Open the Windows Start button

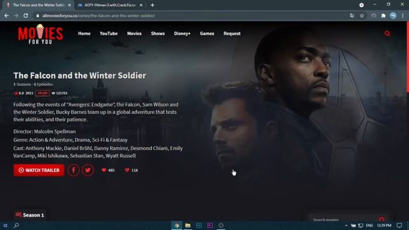(5, 226)
